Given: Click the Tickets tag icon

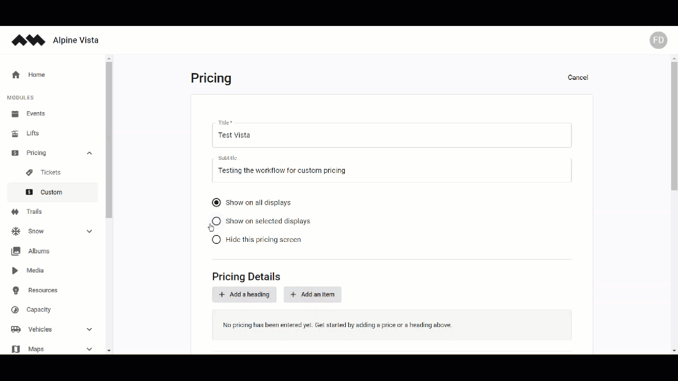Looking at the screenshot, I should tap(30, 173).
